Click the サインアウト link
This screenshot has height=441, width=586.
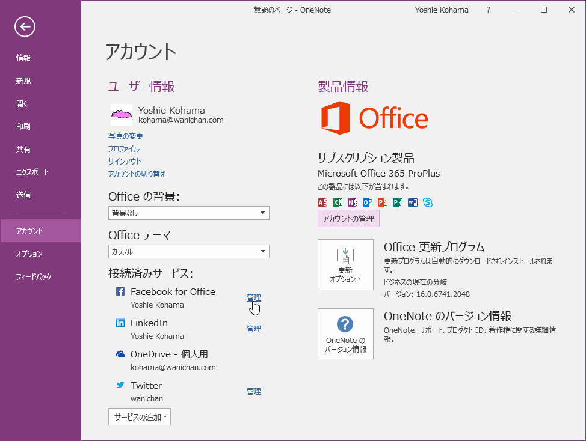125,161
